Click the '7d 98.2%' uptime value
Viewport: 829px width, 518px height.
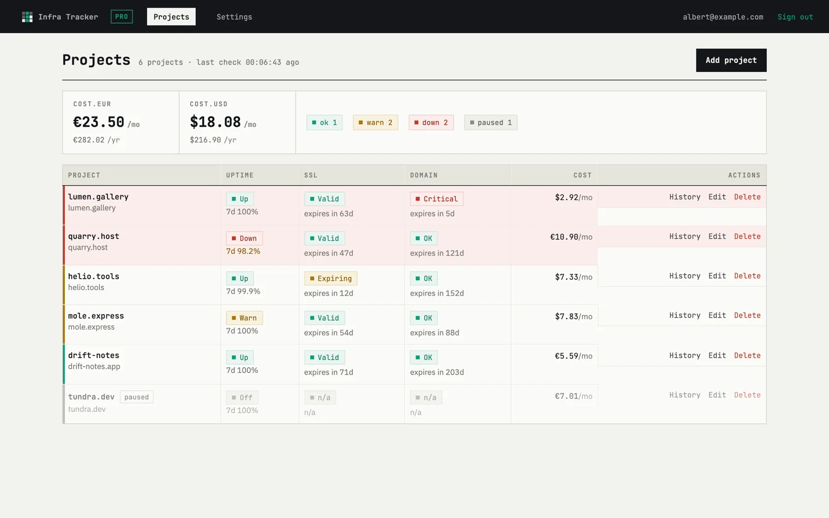(243, 251)
